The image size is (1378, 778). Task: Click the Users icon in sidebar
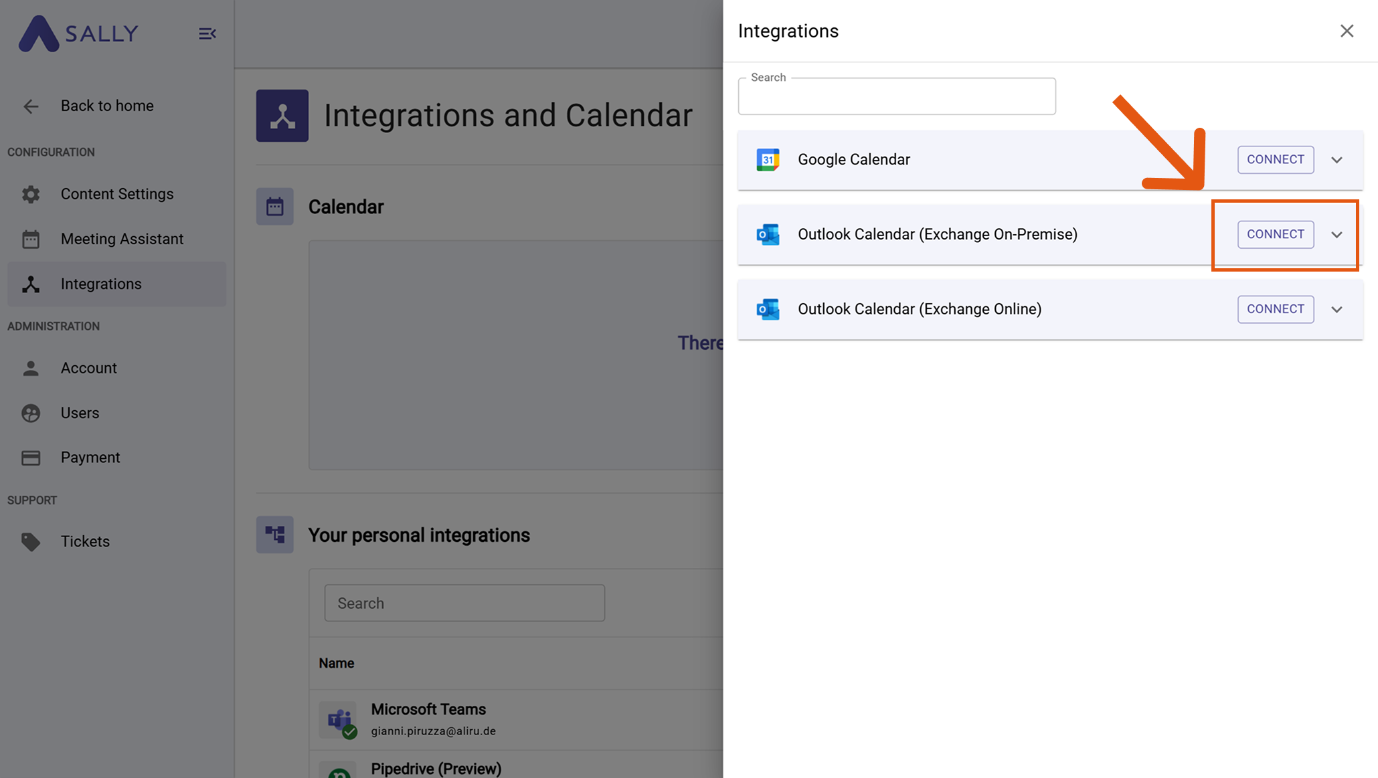coord(31,413)
